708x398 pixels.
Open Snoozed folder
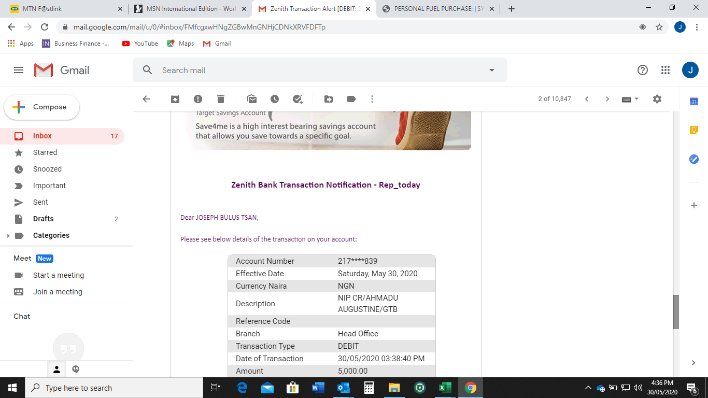[x=62, y=169]
